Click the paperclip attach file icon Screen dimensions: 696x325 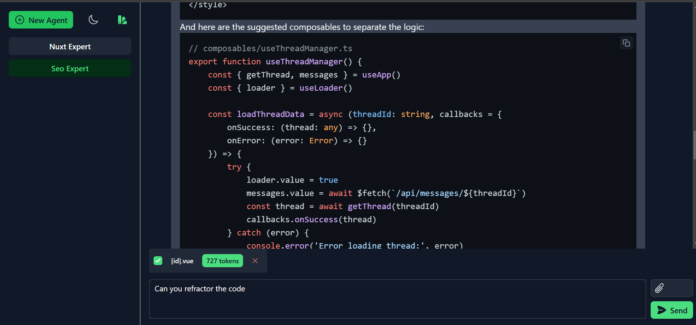click(x=659, y=288)
